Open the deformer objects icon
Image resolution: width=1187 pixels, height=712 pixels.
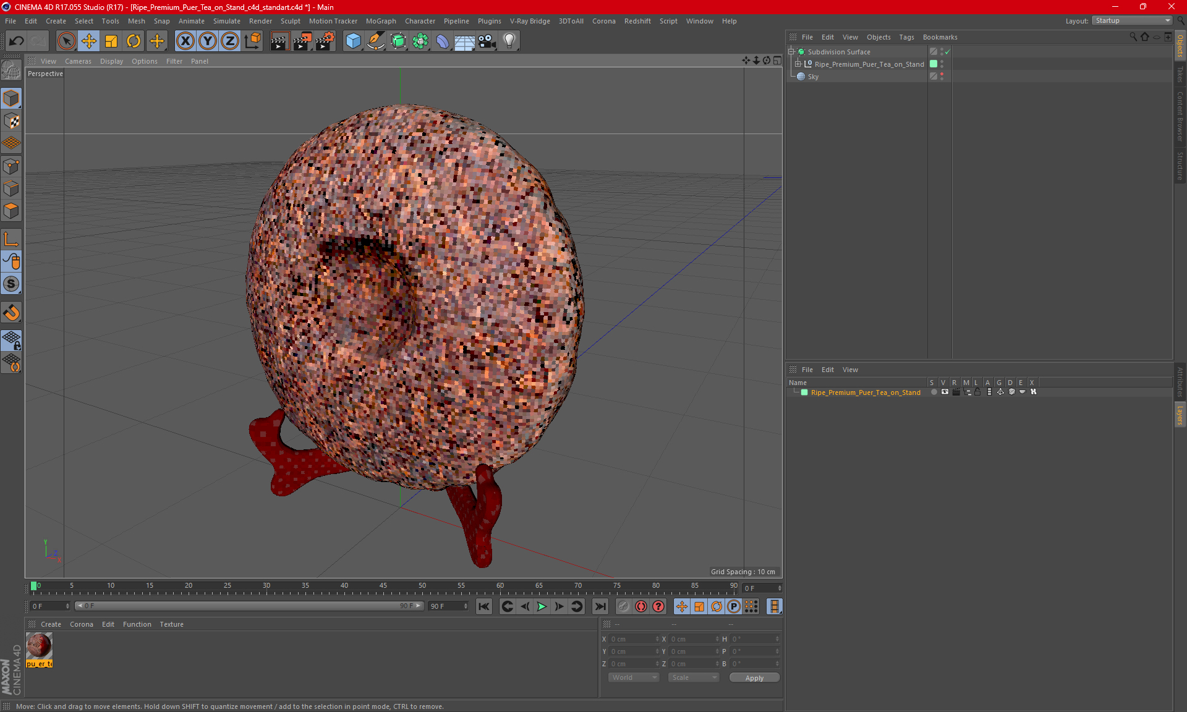pos(443,41)
